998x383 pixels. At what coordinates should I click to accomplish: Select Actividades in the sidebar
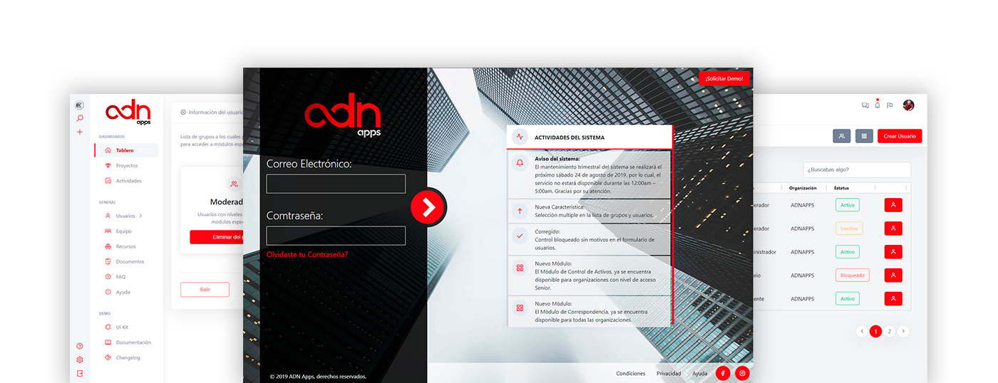(126, 181)
